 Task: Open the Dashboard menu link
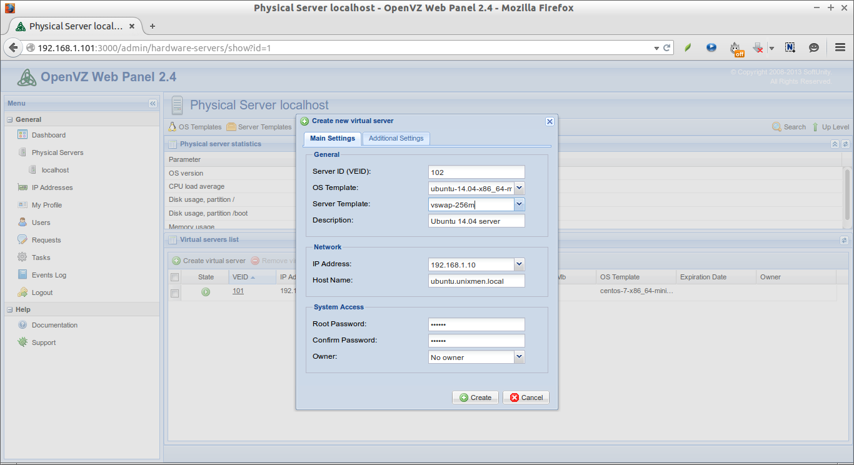[49, 135]
